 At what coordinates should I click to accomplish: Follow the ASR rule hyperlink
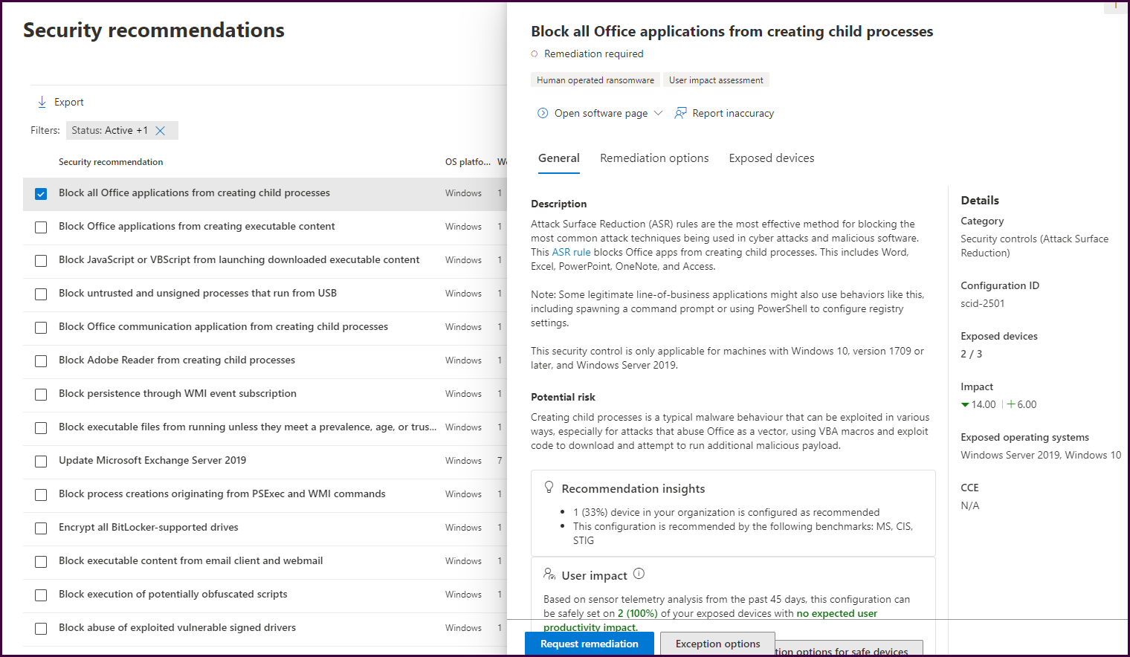(x=571, y=252)
